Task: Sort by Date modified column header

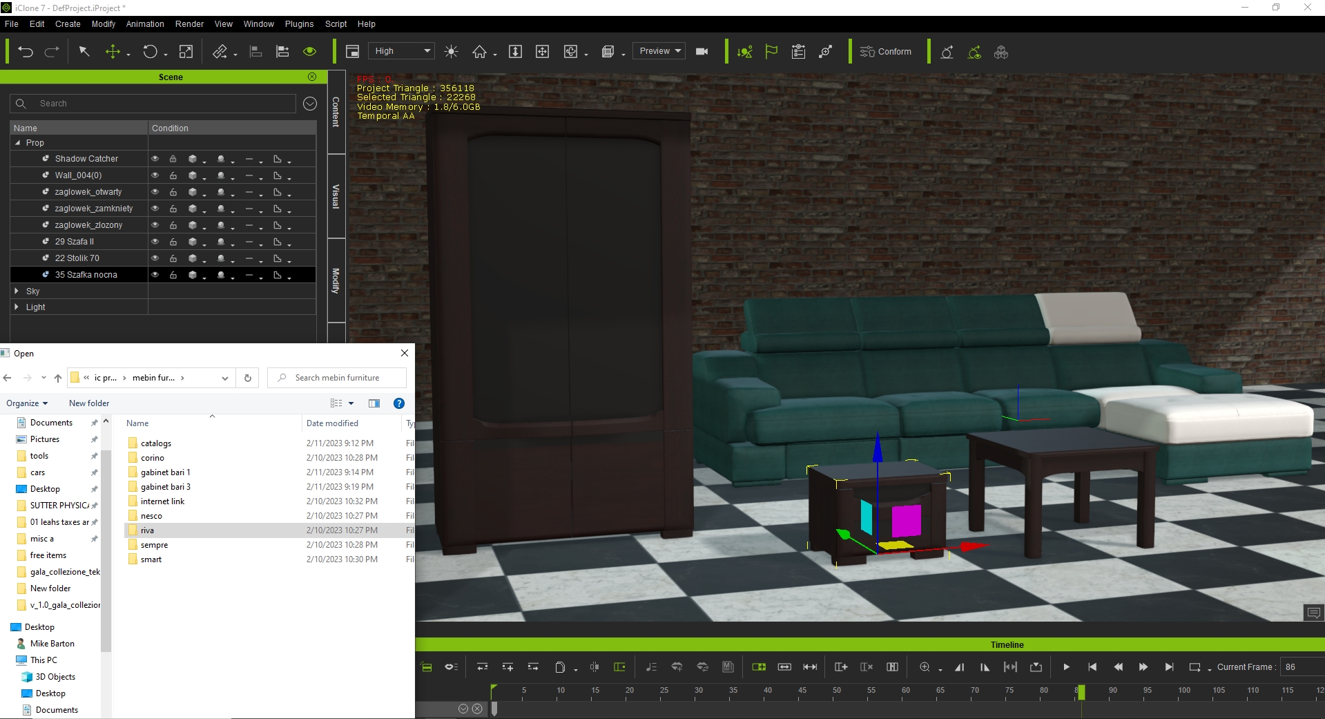Action: coord(332,423)
